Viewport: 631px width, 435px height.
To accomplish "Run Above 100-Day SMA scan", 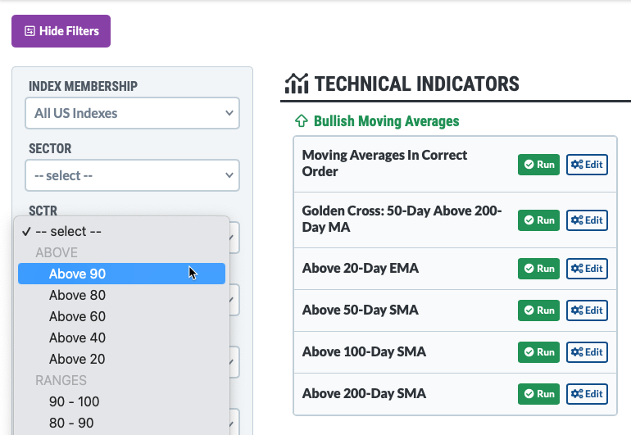I will [x=538, y=352].
